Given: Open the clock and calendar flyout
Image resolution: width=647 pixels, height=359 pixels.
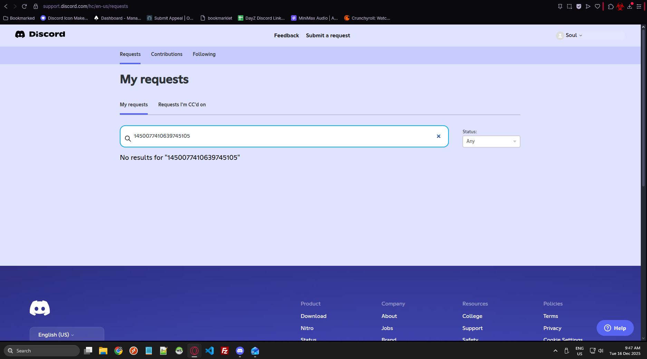Looking at the screenshot, I should (x=625, y=351).
